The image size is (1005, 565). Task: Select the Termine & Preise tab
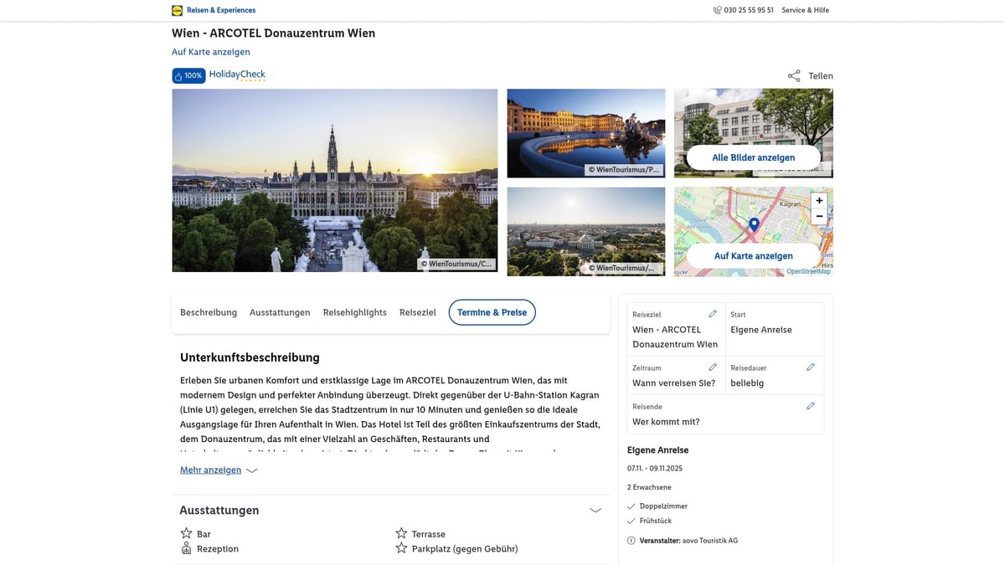492,312
